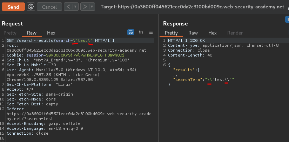Click the Sec-Ch-Ua header line

(x=68, y=60)
